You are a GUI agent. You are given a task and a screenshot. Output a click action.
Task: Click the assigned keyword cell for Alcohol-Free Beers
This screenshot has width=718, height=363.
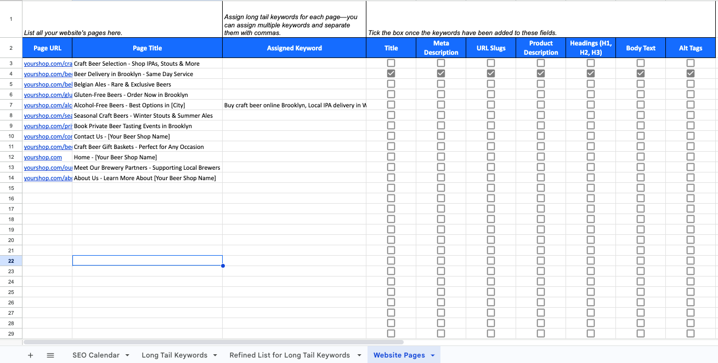pos(294,105)
